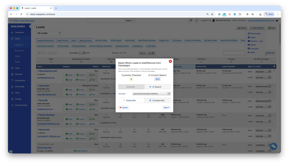Select Postcards from Bulk Actions menu
The height and width of the screenshot is (164, 289).
click(253, 49)
